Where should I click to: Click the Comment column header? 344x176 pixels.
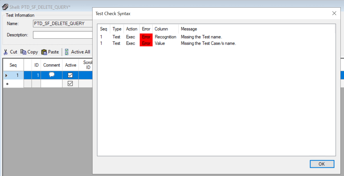click(x=51, y=65)
